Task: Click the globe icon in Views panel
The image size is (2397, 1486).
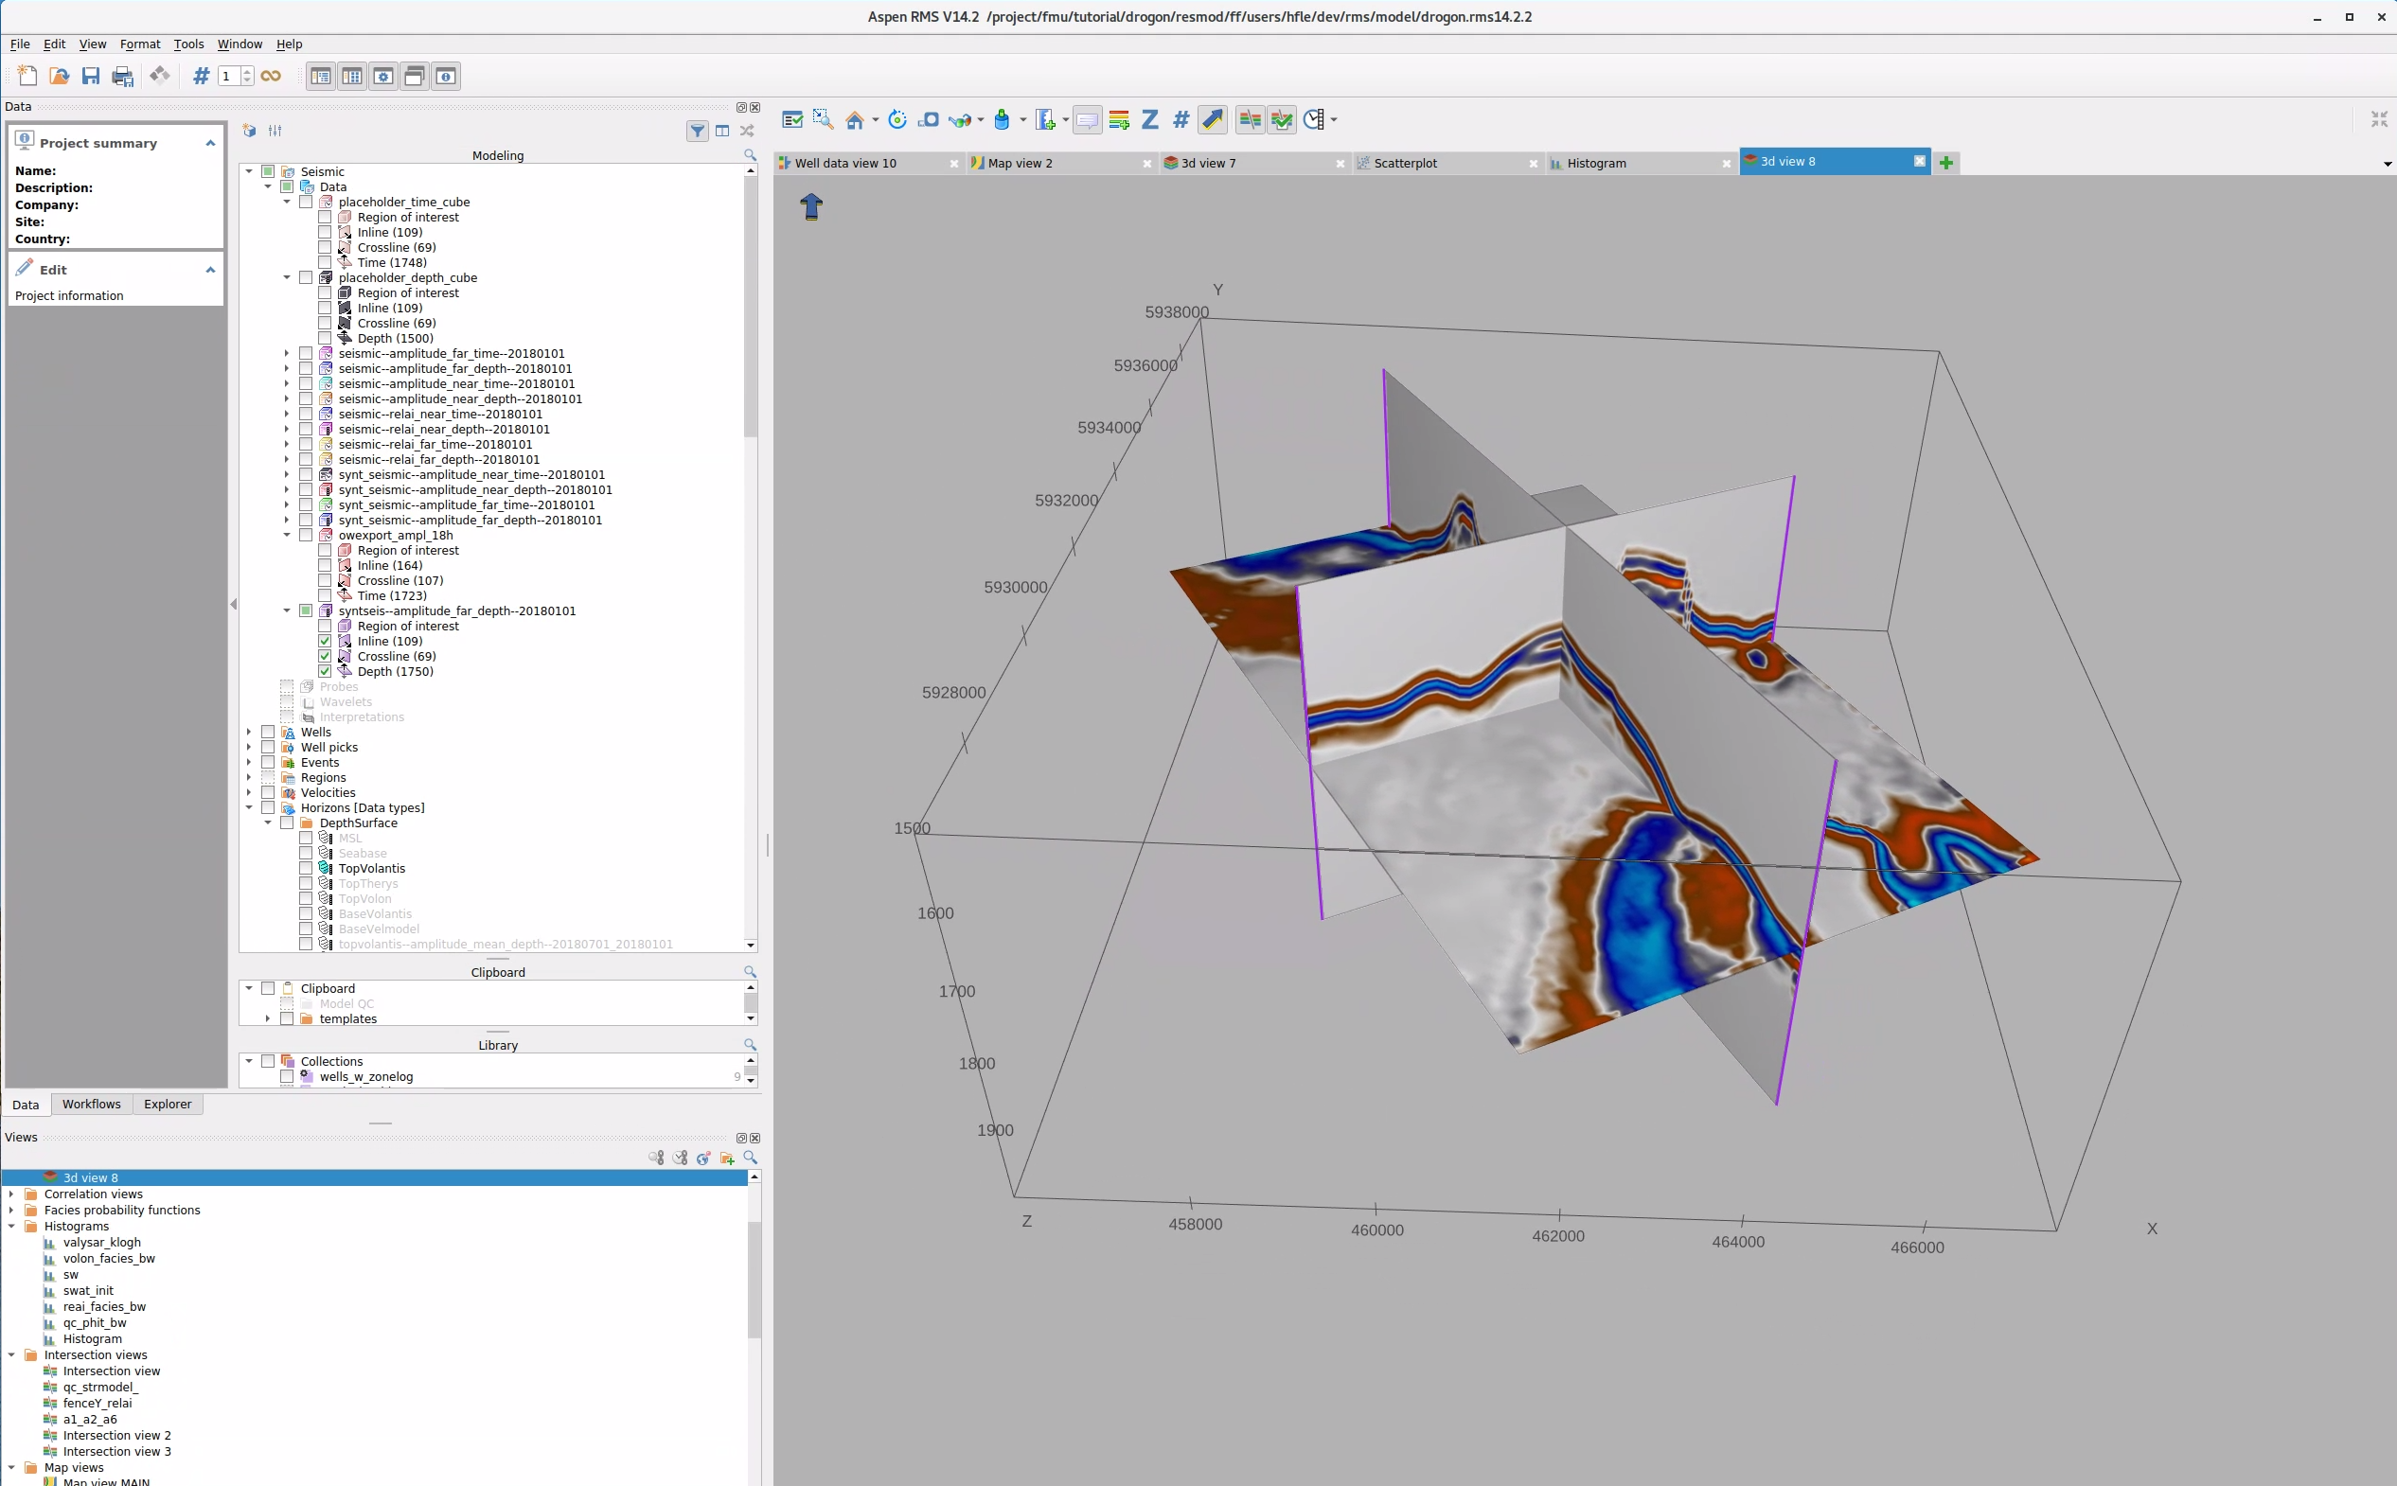Action: point(703,1158)
